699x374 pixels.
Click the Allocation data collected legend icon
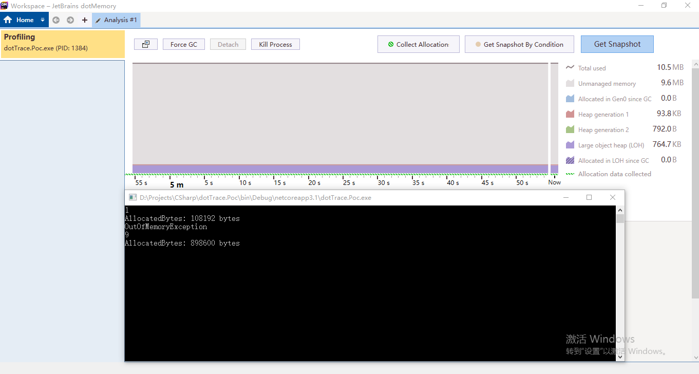[570, 174]
